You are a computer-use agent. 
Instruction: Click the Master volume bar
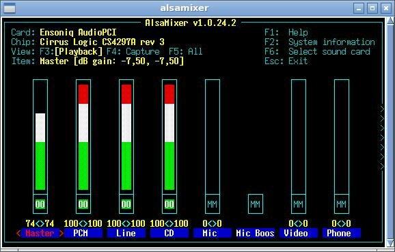click(40, 137)
